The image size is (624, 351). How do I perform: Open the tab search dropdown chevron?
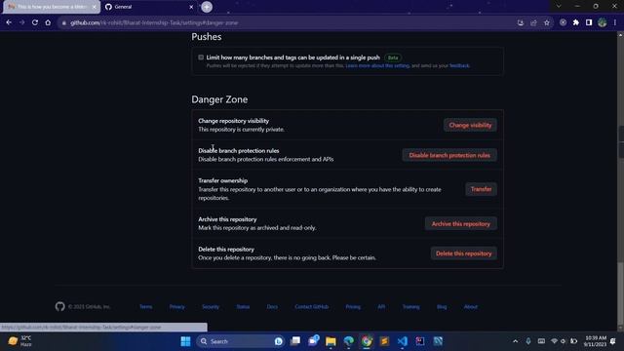559,7
